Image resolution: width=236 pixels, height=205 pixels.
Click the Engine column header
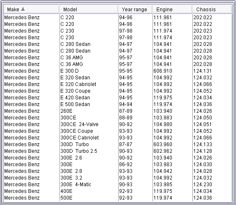coord(172,10)
